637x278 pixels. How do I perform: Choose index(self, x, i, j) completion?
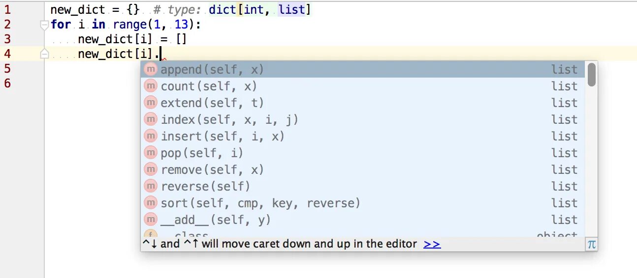(x=229, y=120)
